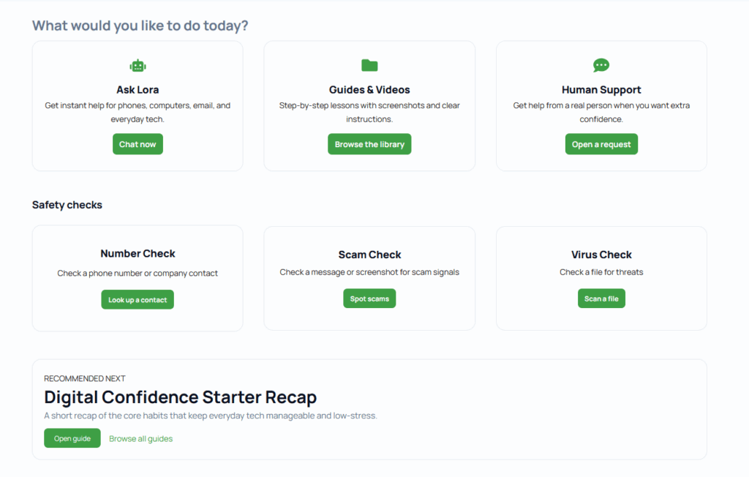This screenshot has height=477, width=749.
Task: Click the green folder icon above Guides & Videos
Action: point(369,64)
